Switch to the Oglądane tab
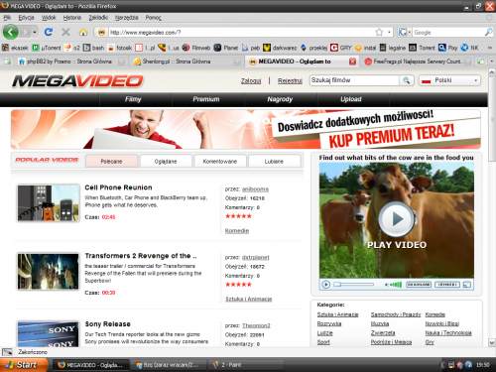The width and height of the screenshot is (496, 372). (x=166, y=162)
